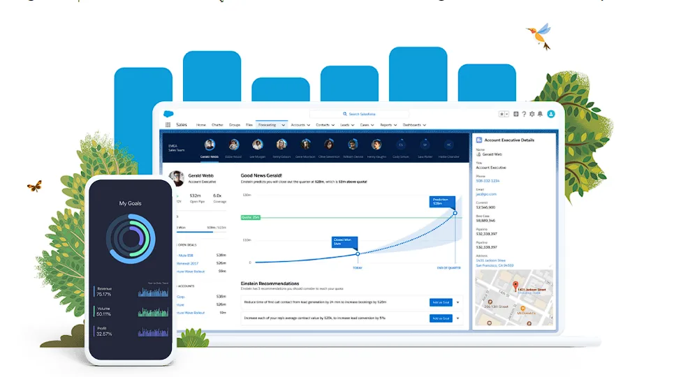Click the $32m Open Pipe value

pyautogui.click(x=196, y=196)
